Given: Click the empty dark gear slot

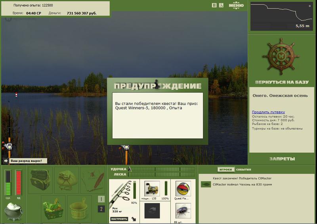Looking at the screenshot, I should (x=152, y=211).
